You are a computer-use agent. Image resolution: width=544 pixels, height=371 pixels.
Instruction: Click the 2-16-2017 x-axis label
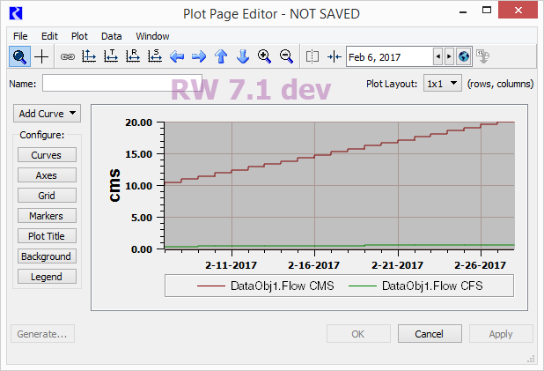click(x=313, y=265)
